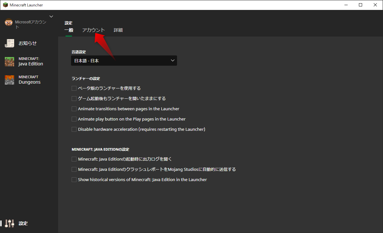Image resolution: width=383 pixels, height=233 pixels.
Task: Click the Minecraft Launcher title bar icon
Action: click(x=5, y=5)
